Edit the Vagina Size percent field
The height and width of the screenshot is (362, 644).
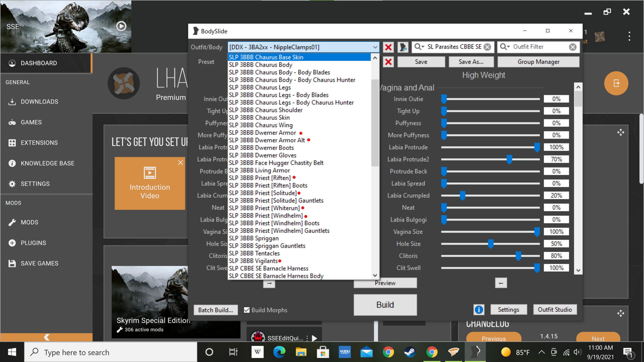pyautogui.click(x=556, y=232)
